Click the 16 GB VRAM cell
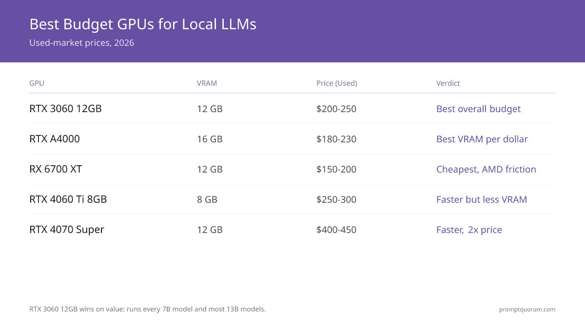 210,139
